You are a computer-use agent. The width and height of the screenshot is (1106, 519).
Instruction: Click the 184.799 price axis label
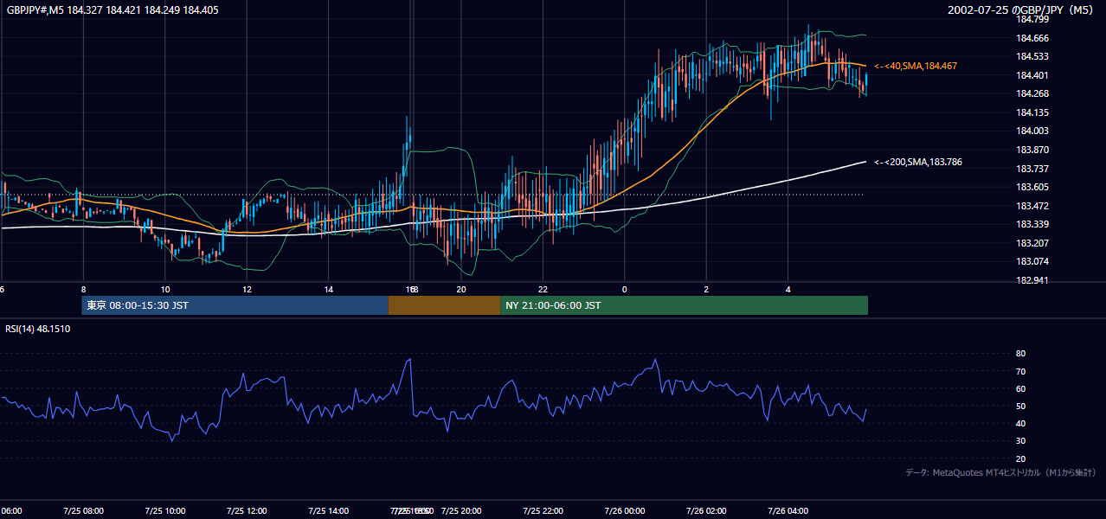[1031, 19]
